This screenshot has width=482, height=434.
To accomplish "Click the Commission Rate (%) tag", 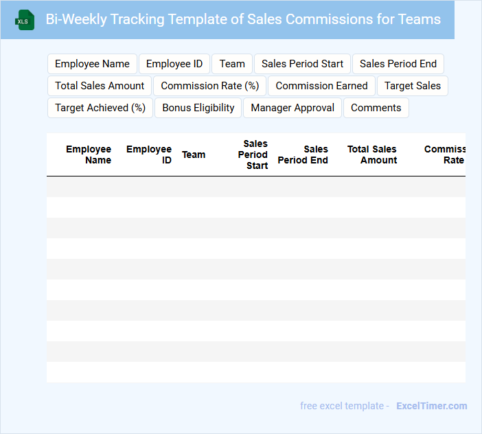I will tap(210, 86).
